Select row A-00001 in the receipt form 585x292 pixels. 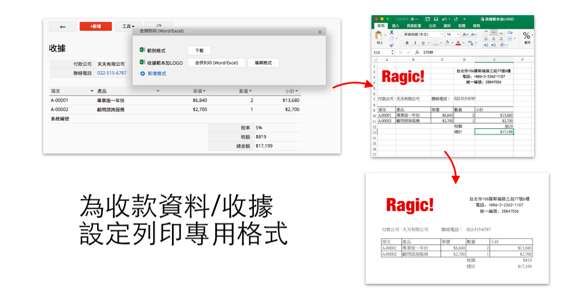[175, 100]
